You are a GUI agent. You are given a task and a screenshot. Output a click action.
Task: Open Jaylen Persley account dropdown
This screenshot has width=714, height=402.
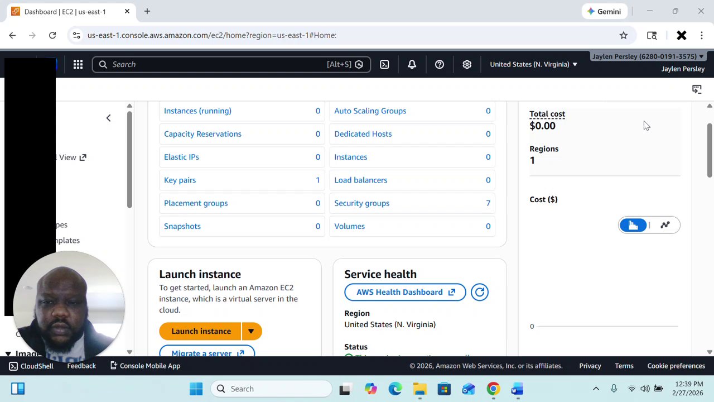coord(648,56)
